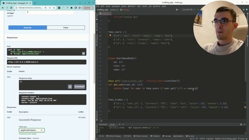Open the File menu in PyCharm
Screen dimensions: 249x140
tap(98, 6)
